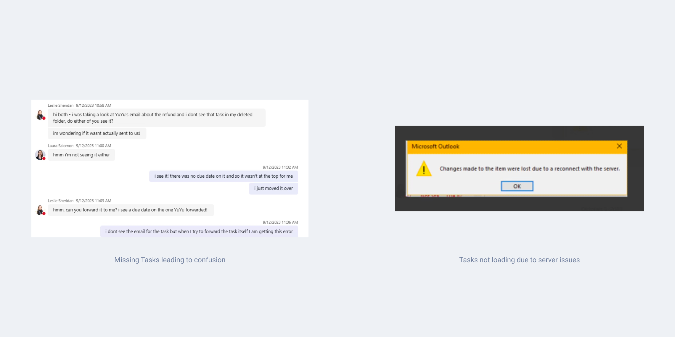Click Laura Salomon's avatar
The width and height of the screenshot is (675, 337).
click(40, 155)
